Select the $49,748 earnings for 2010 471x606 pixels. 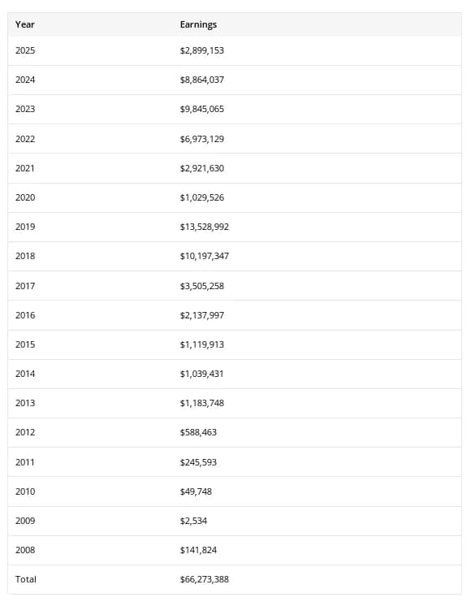point(196,492)
